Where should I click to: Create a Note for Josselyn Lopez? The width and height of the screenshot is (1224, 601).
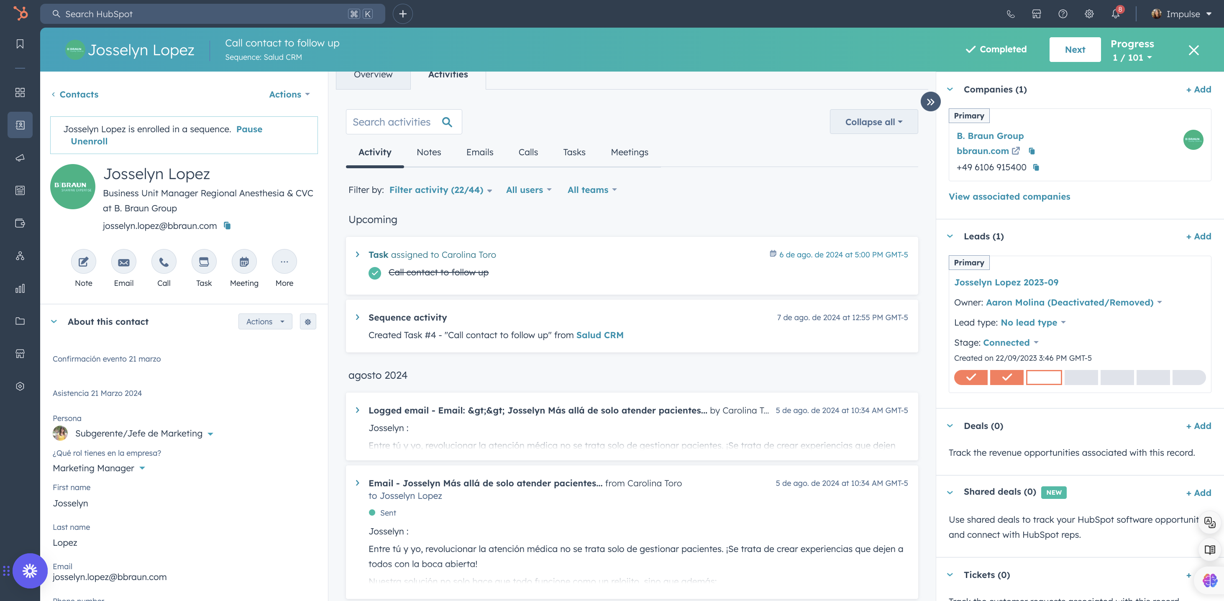tap(84, 262)
